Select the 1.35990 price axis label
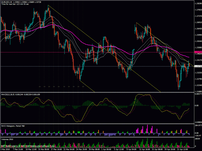Screen dimensions: 202x151 point(198,35)
